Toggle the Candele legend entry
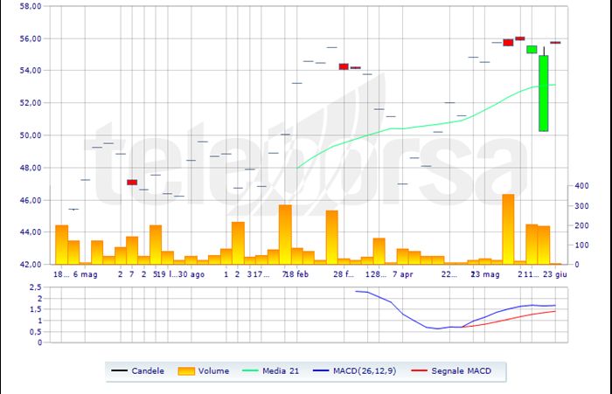The image size is (612, 394). click(137, 371)
